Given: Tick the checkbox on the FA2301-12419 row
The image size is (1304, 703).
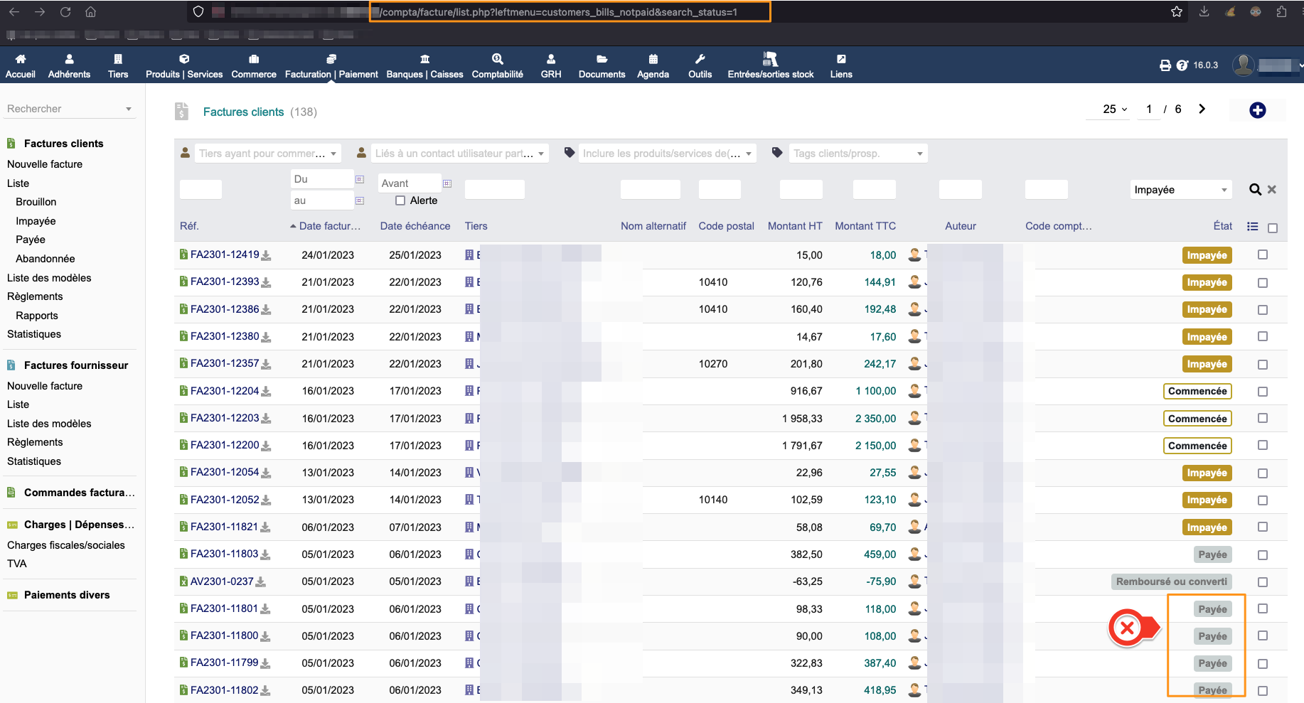Looking at the screenshot, I should (1263, 255).
